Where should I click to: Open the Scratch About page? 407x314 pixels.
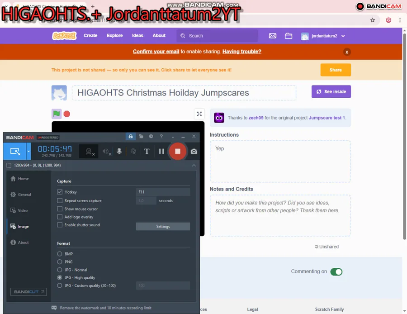tap(159, 36)
